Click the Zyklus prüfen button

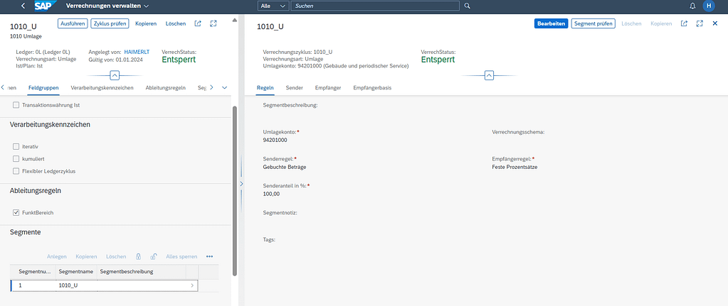(110, 23)
